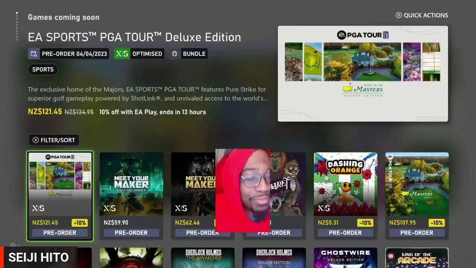Click the -10% badge on Dashing Orange
476x268 pixels.
[x=365, y=223]
